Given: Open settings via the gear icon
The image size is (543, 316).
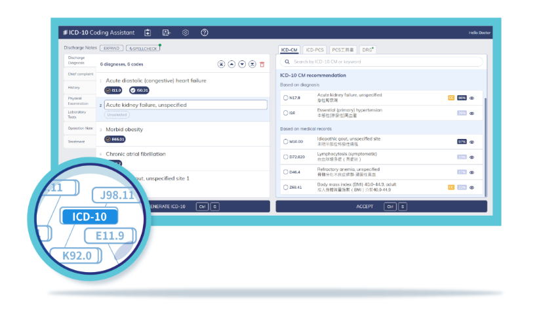Looking at the screenshot, I should [186, 33].
